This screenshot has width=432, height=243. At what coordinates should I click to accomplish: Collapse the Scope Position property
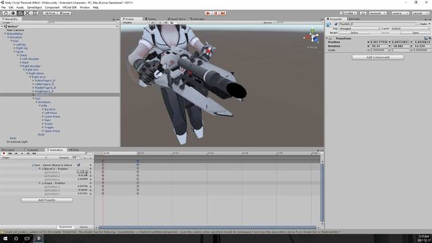tap(39, 183)
